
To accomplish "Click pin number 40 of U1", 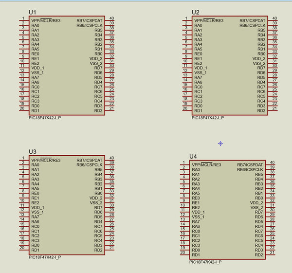I will click(x=111, y=18).
